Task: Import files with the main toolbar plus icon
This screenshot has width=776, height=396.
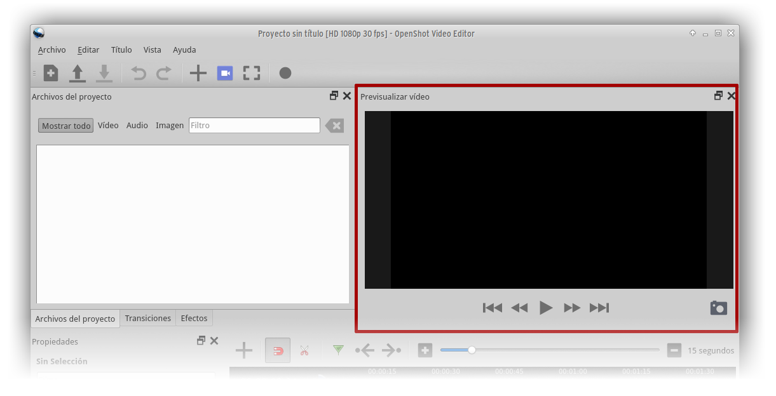Action: [x=198, y=73]
